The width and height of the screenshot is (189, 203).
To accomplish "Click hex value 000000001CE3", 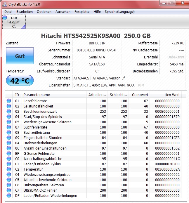I will click(x=167, y=138).
